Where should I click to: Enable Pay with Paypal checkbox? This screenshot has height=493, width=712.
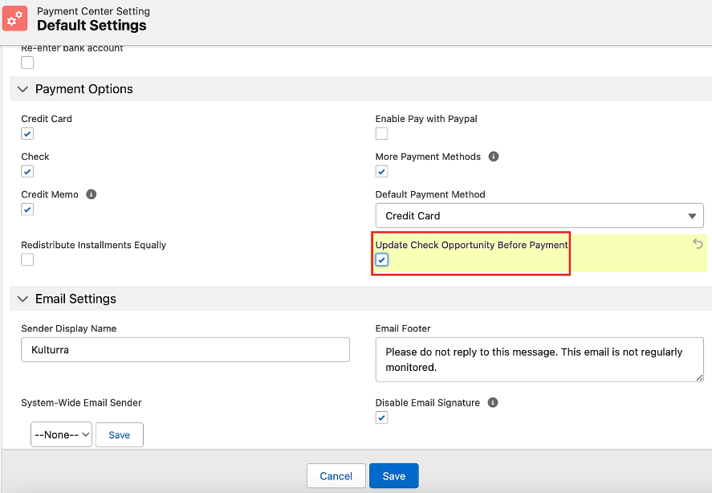click(x=382, y=134)
